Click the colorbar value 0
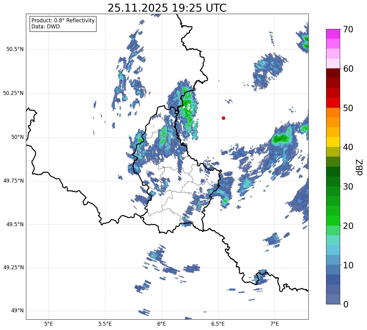367x330 pixels. click(x=346, y=304)
